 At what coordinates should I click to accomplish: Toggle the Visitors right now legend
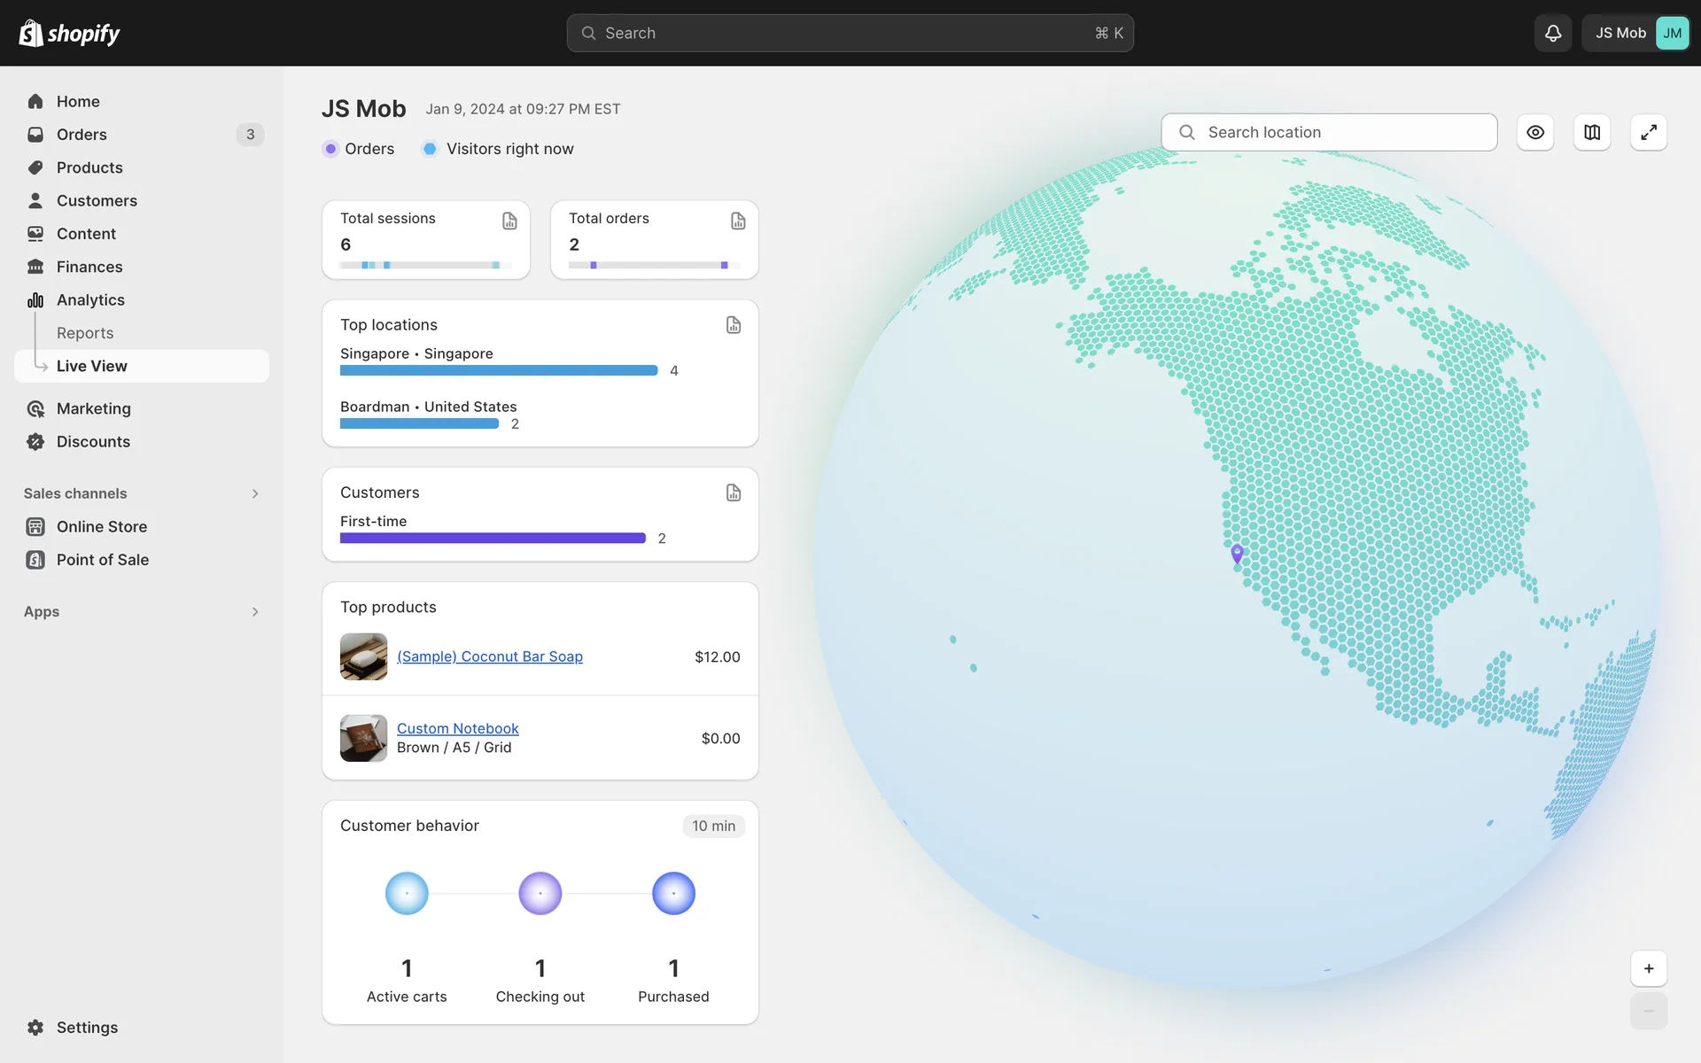(430, 149)
